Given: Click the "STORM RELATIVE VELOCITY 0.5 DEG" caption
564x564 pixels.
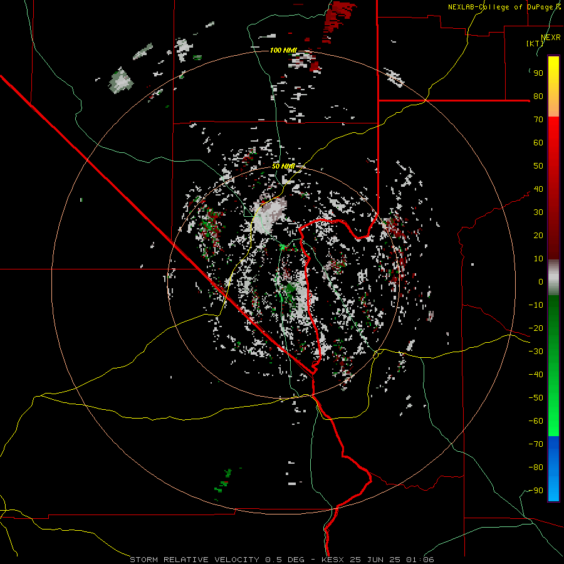Looking at the screenshot, I should 217,560.
